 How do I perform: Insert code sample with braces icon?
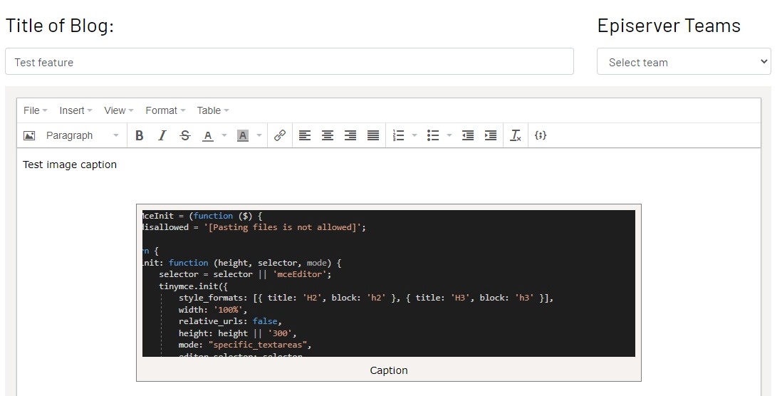(x=541, y=135)
